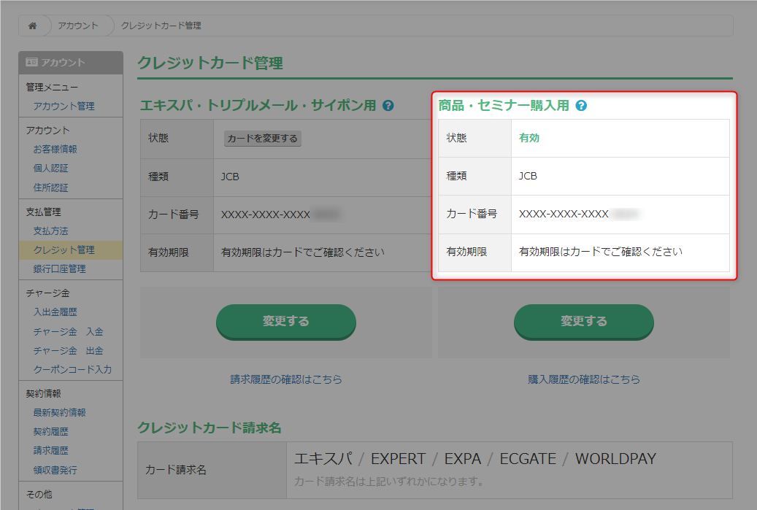This screenshot has height=510, width=757.
Task: Go to お客様情報 sidebar item
Action: point(55,149)
